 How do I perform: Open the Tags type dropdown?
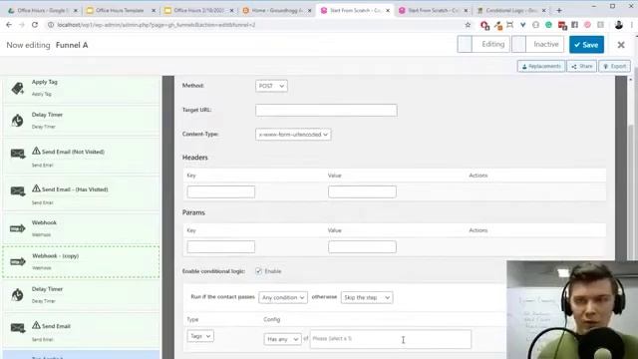click(x=200, y=336)
